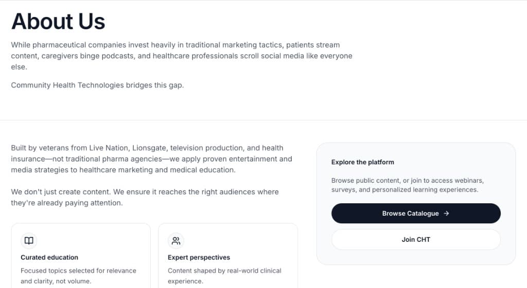Viewport: 527px width, 288px height.
Task: Click the arrow icon on Browse Catalogue
Action: [446, 214]
